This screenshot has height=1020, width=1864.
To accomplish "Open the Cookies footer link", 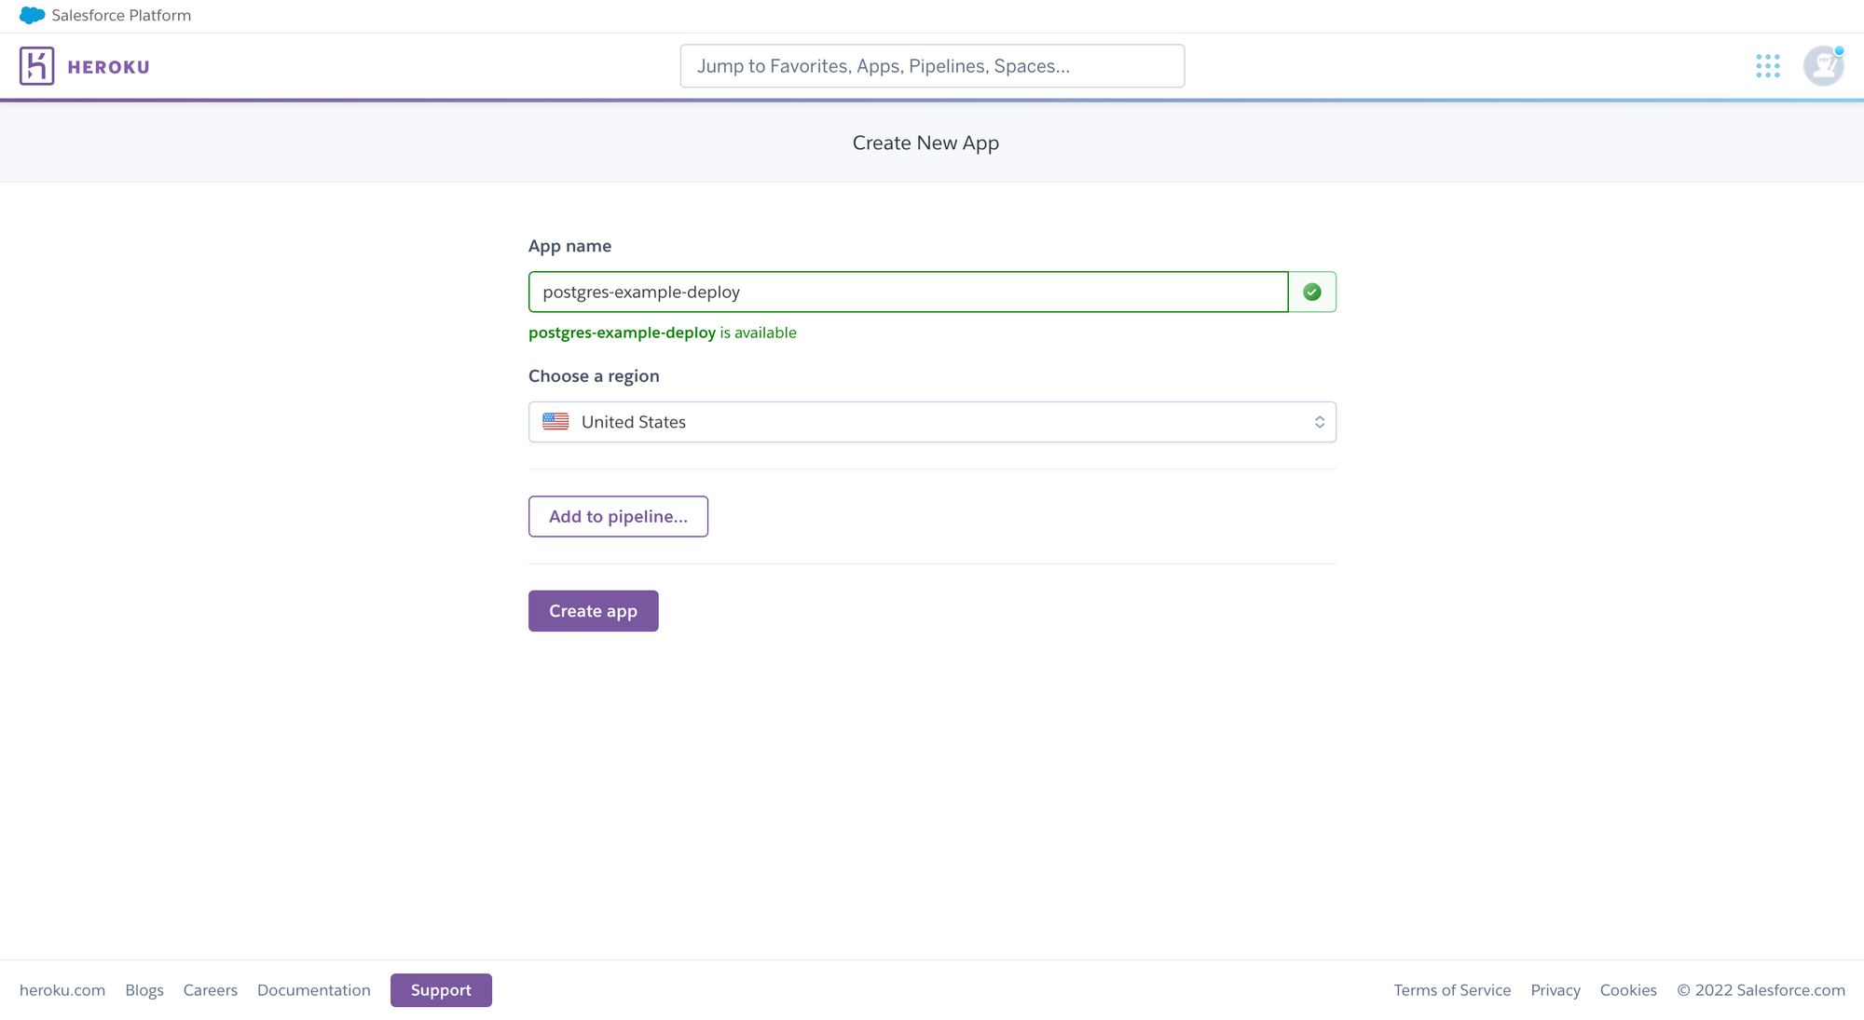I will [1628, 990].
